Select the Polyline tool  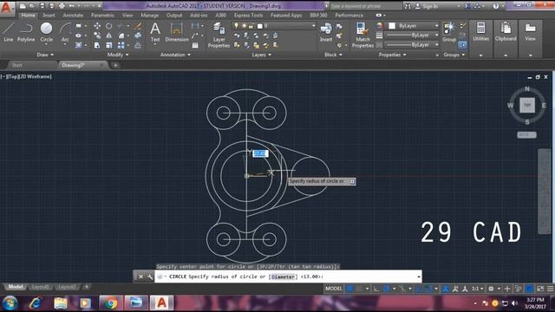(26, 32)
